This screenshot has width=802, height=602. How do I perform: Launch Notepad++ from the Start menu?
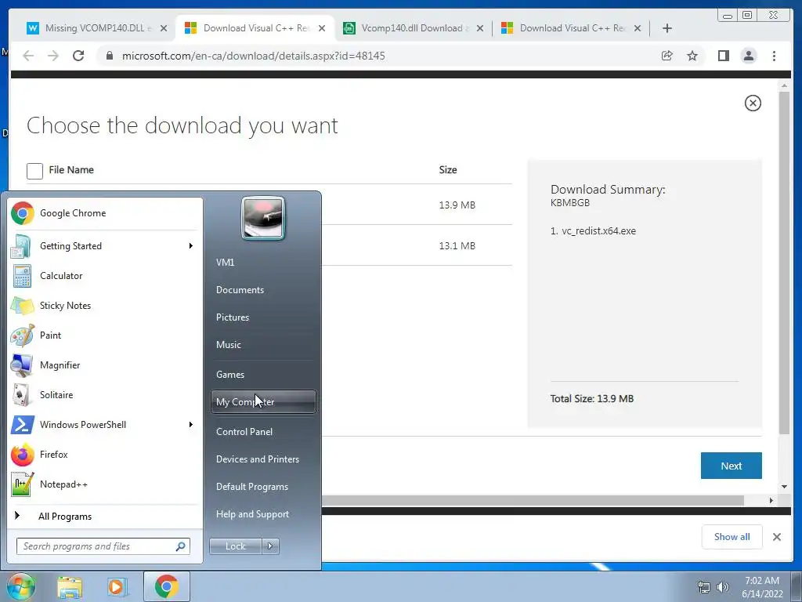coord(104,484)
